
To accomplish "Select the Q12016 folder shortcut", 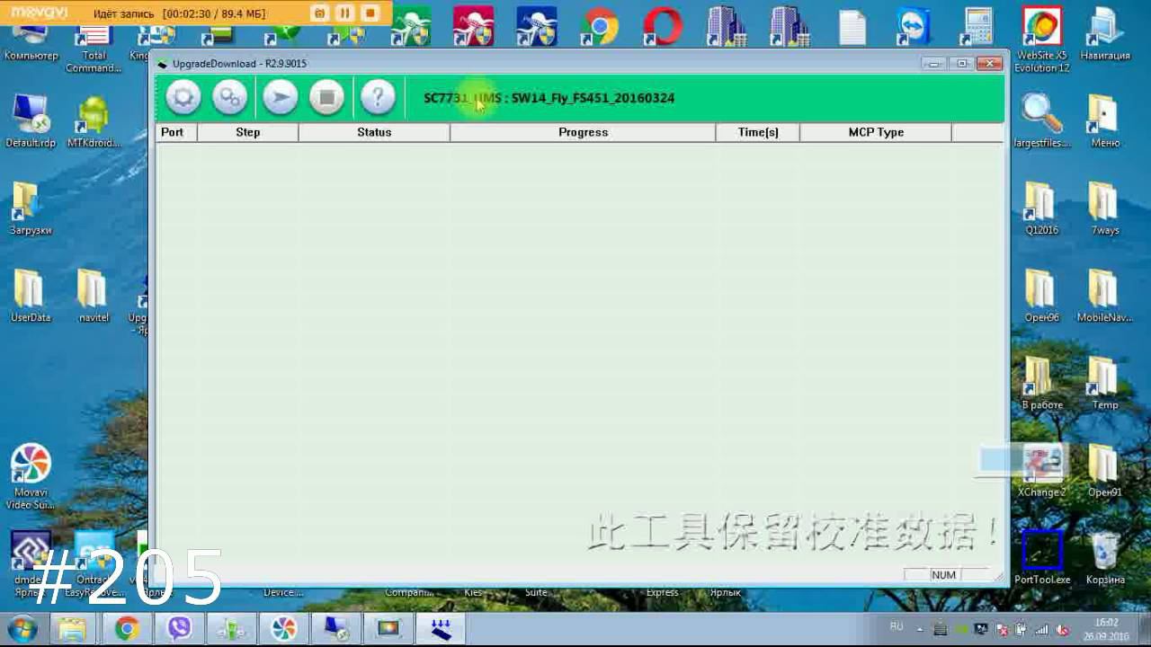I will tap(1042, 208).
